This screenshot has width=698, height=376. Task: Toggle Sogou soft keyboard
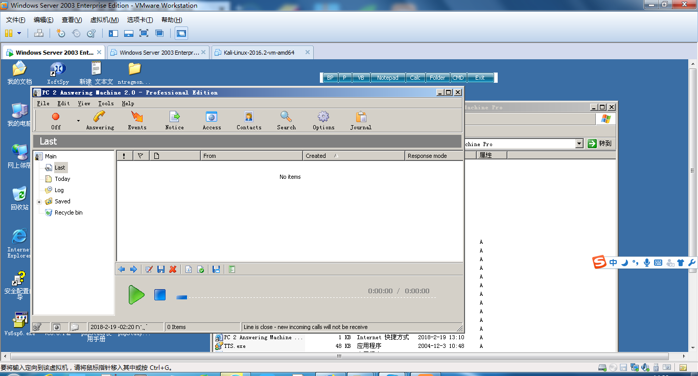658,263
